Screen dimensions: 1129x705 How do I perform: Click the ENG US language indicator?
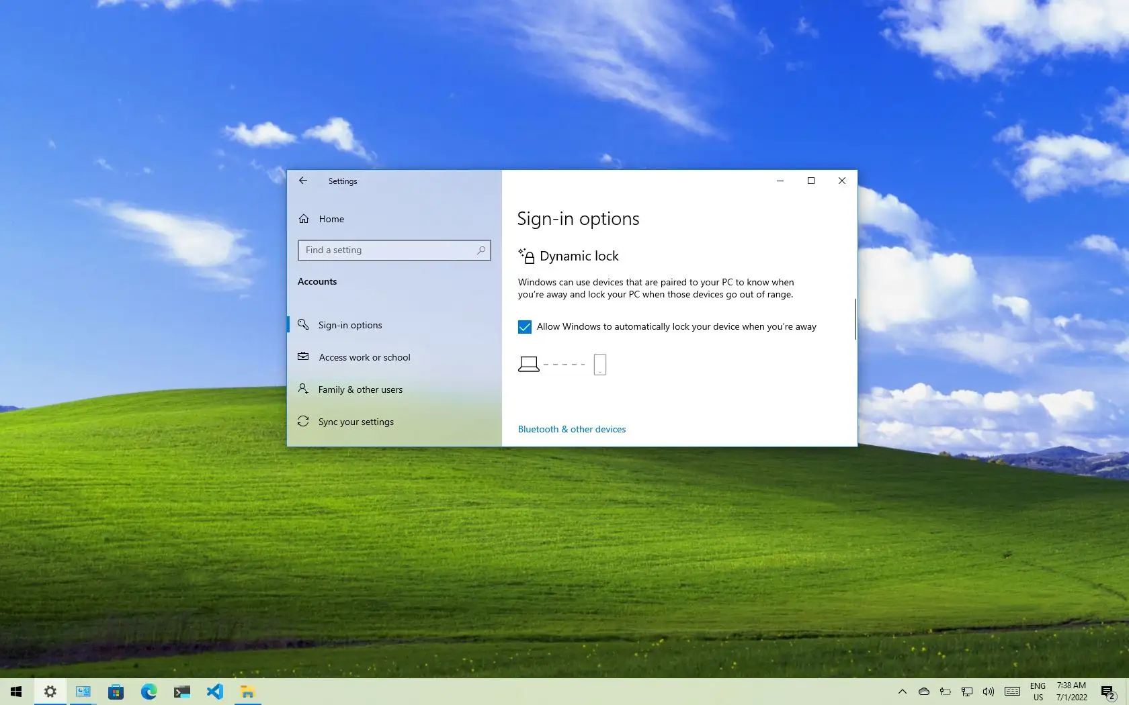(x=1038, y=692)
